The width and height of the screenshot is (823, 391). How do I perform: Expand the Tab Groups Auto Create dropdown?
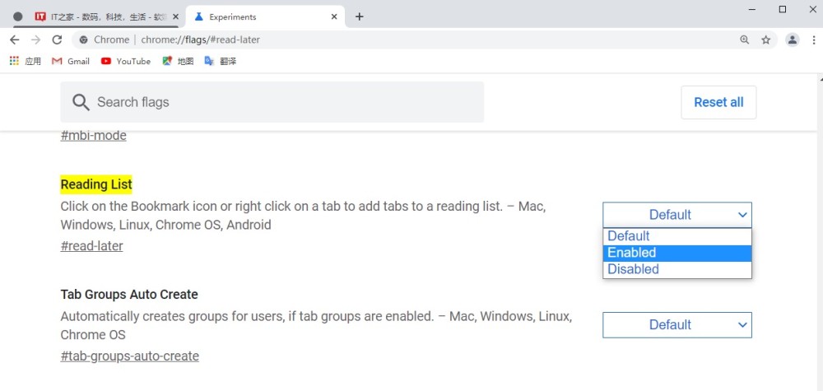(677, 324)
